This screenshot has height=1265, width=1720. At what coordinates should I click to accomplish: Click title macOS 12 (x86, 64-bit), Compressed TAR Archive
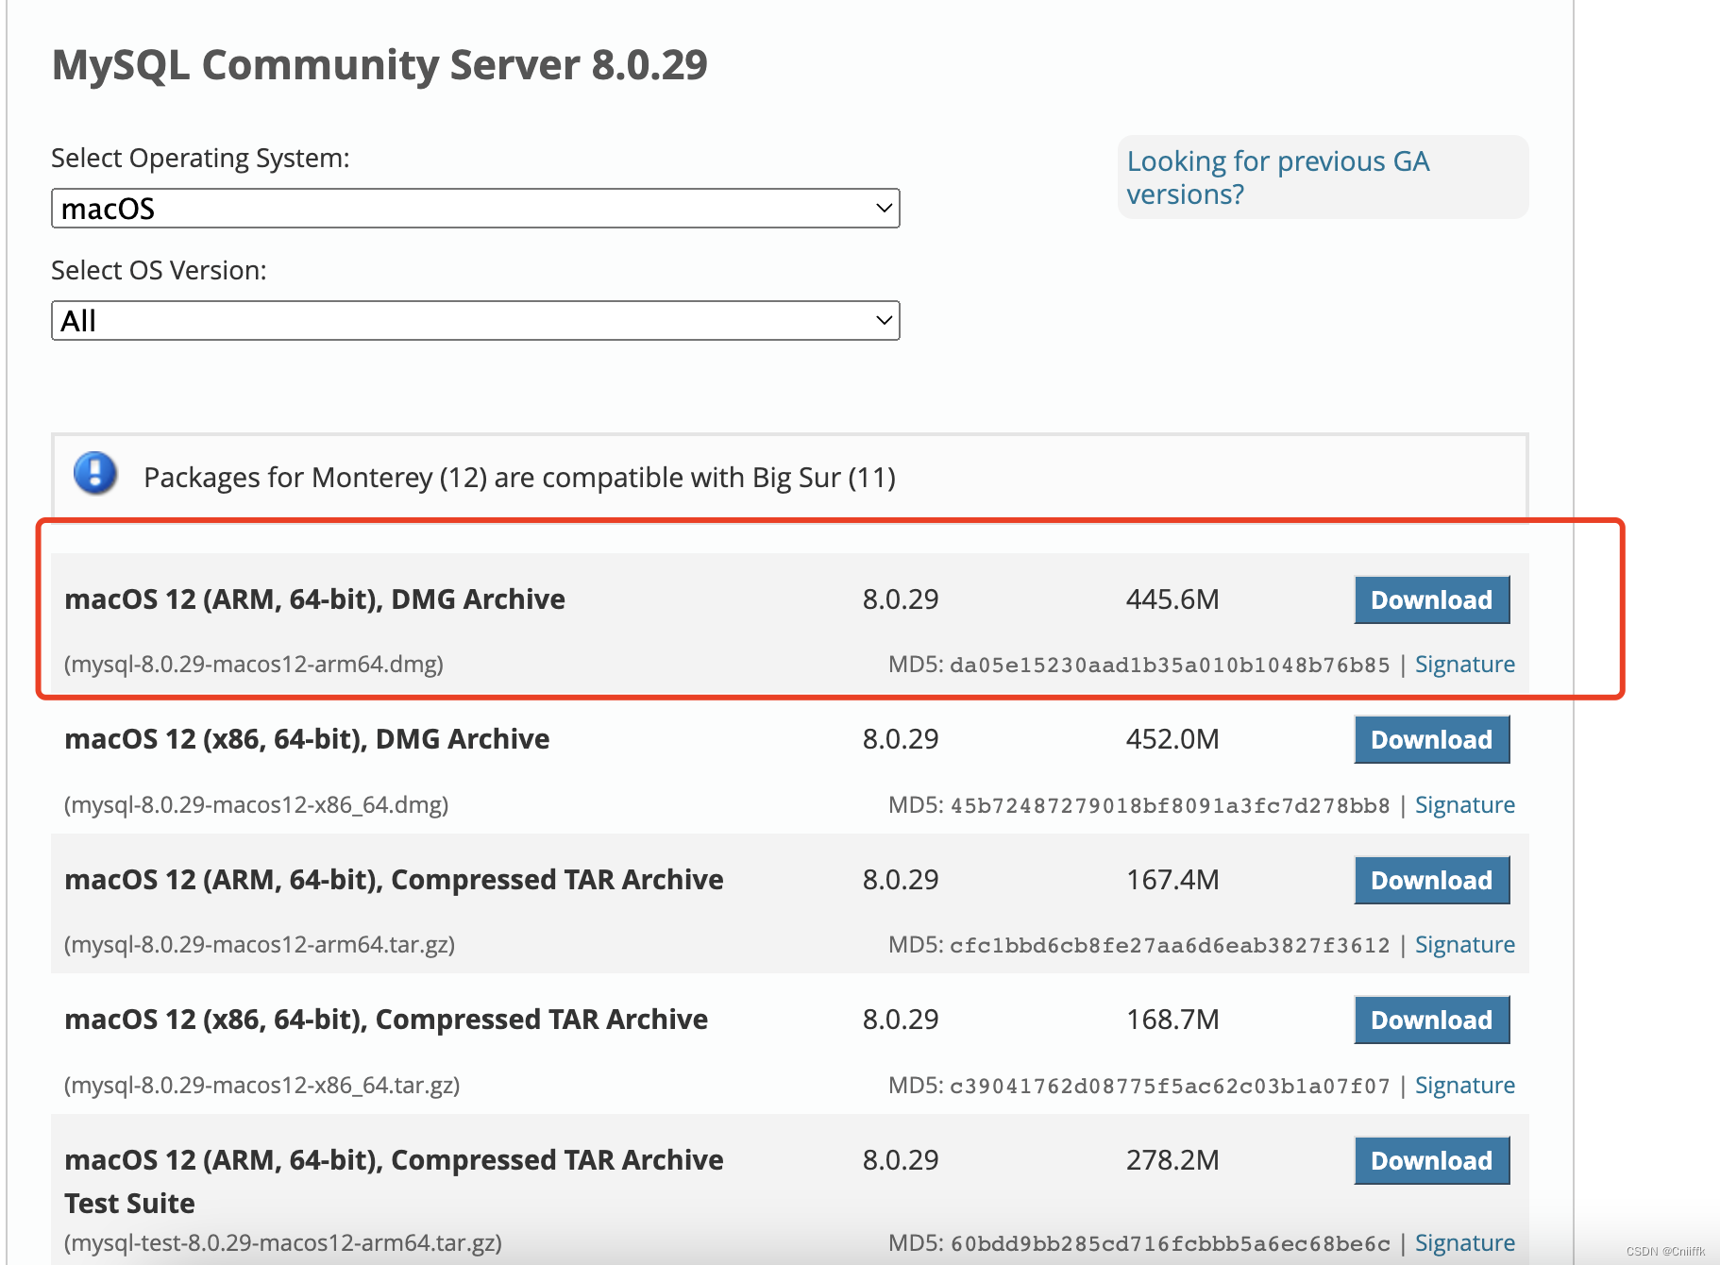[386, 1020]
